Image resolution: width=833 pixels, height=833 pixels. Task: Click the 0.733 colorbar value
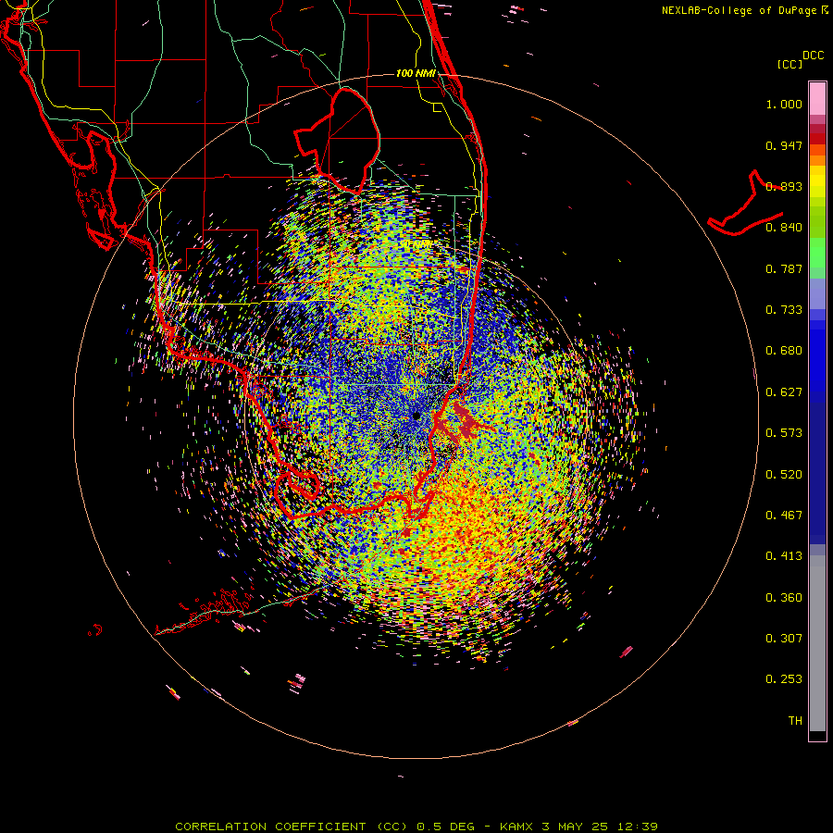click(x=784, y=310)
